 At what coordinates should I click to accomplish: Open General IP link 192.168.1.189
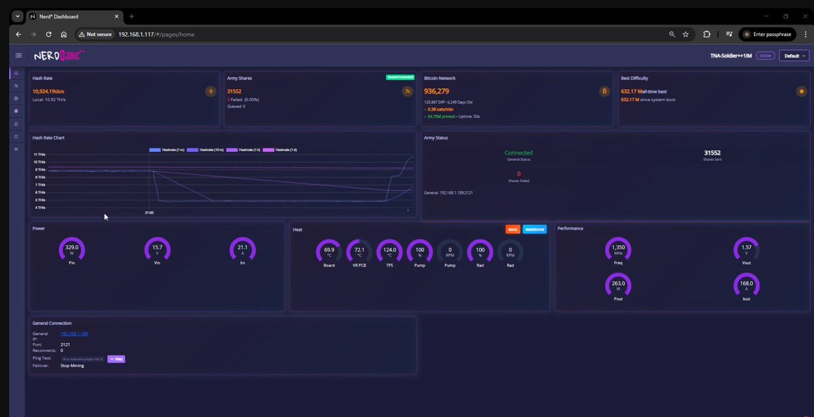pos(74,334)
